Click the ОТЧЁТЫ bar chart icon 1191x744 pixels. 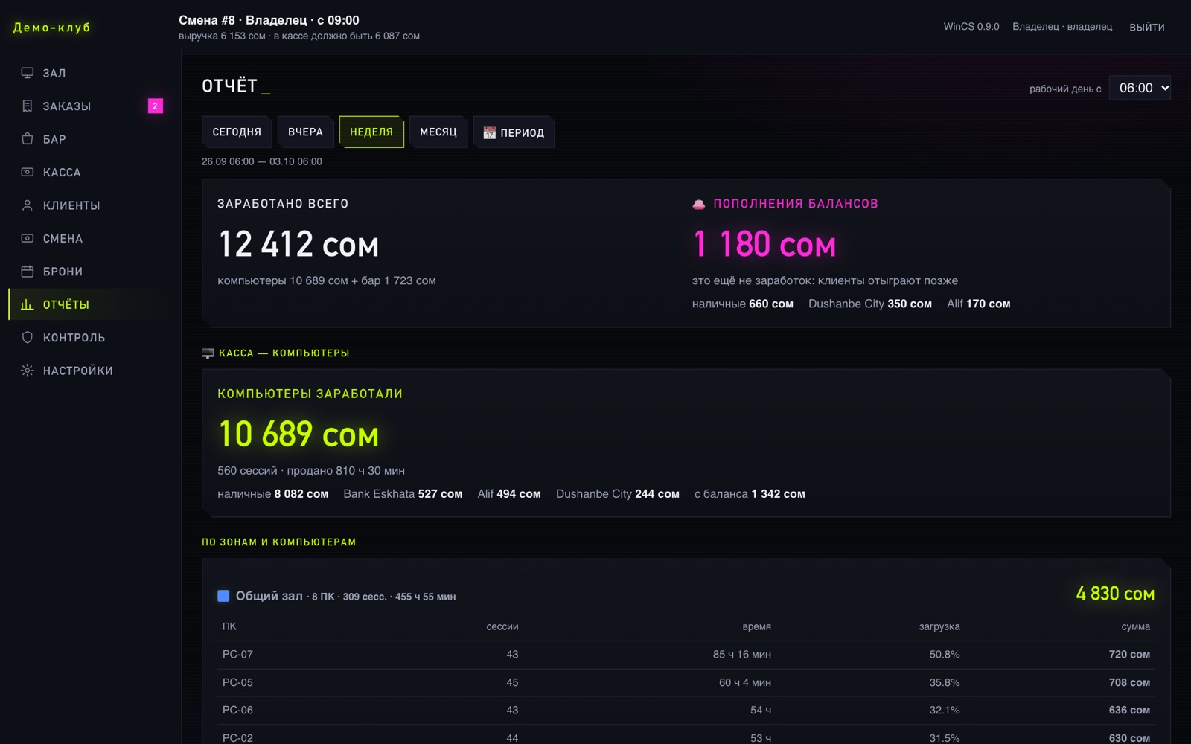point(28,304)
